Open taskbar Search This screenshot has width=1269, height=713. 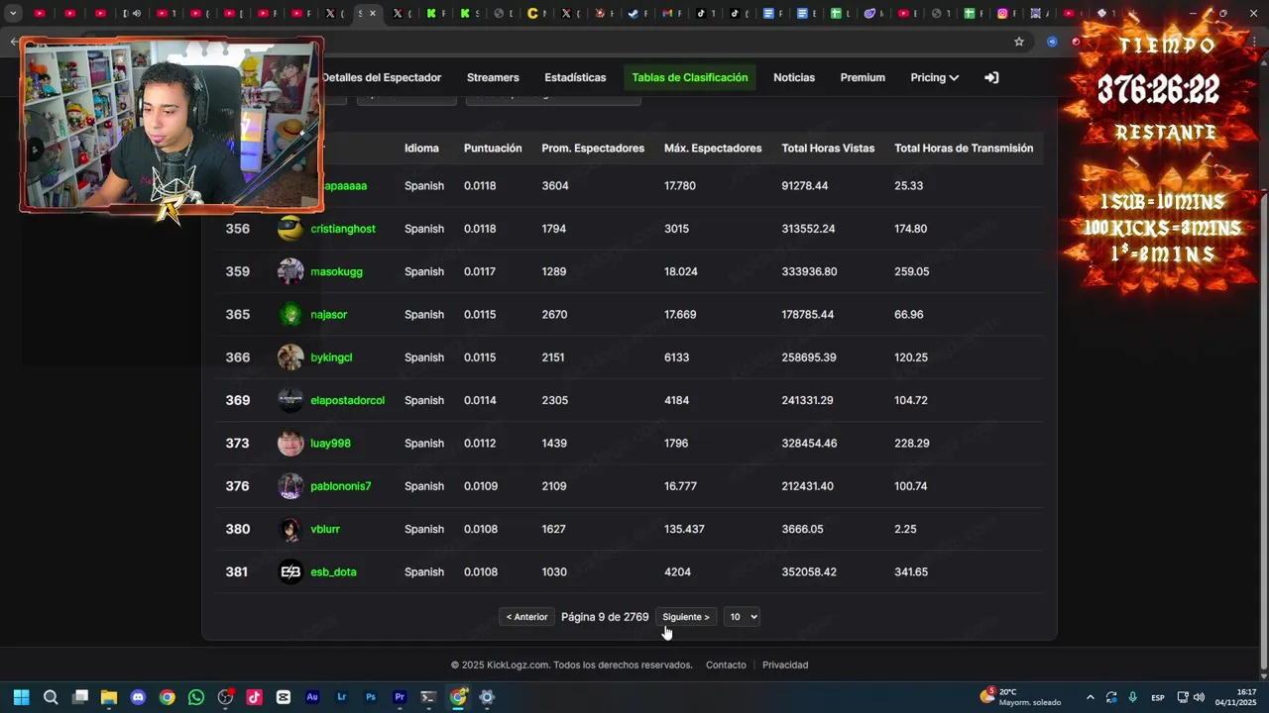tap(51, 697)
